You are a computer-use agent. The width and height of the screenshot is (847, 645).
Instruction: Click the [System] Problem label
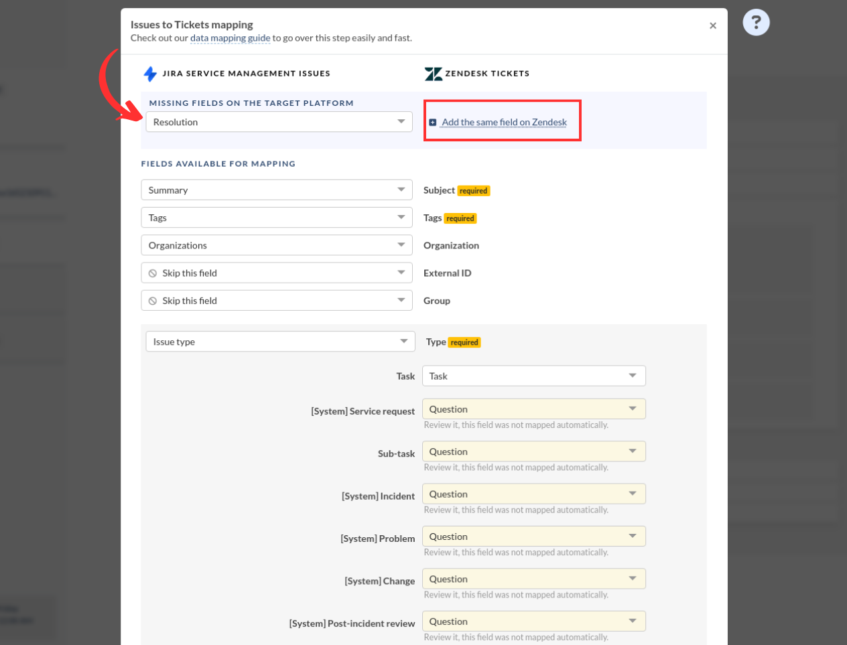[x=378, y=539]
